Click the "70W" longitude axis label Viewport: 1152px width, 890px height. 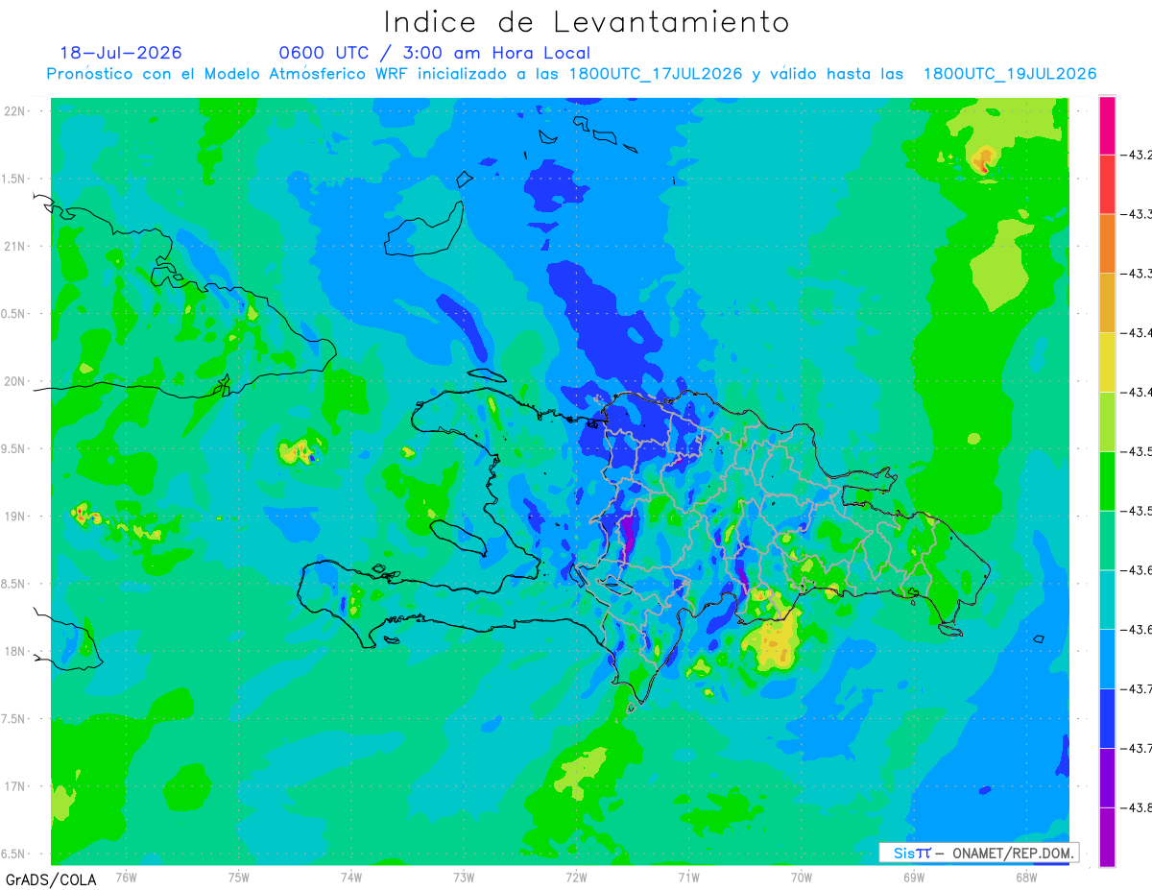(802, 877)
